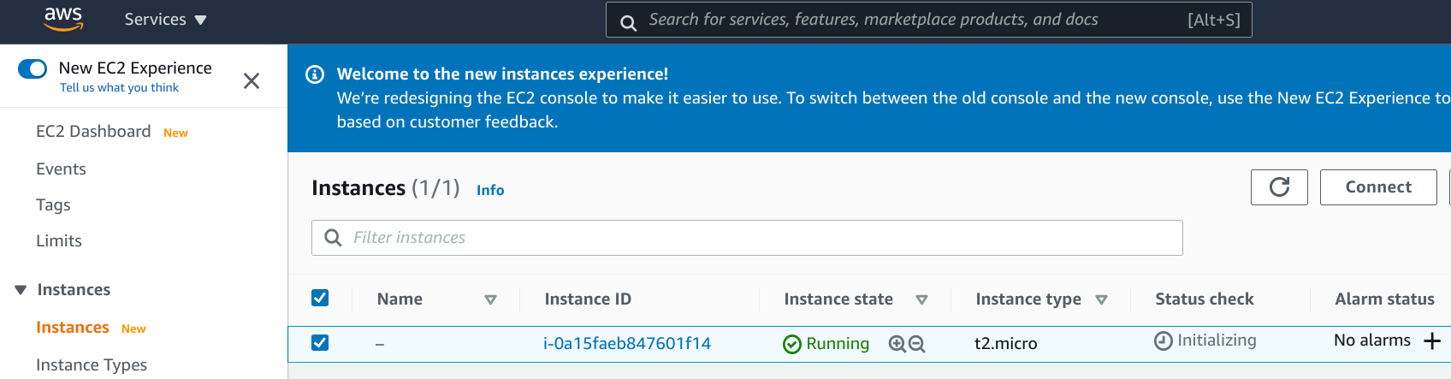Click the zoom-out magnifier beside Running

917,344
